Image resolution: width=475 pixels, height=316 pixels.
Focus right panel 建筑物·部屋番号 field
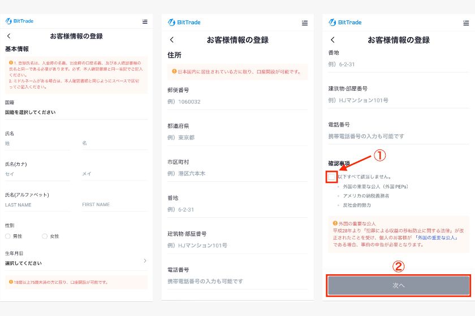pos(399,100)
